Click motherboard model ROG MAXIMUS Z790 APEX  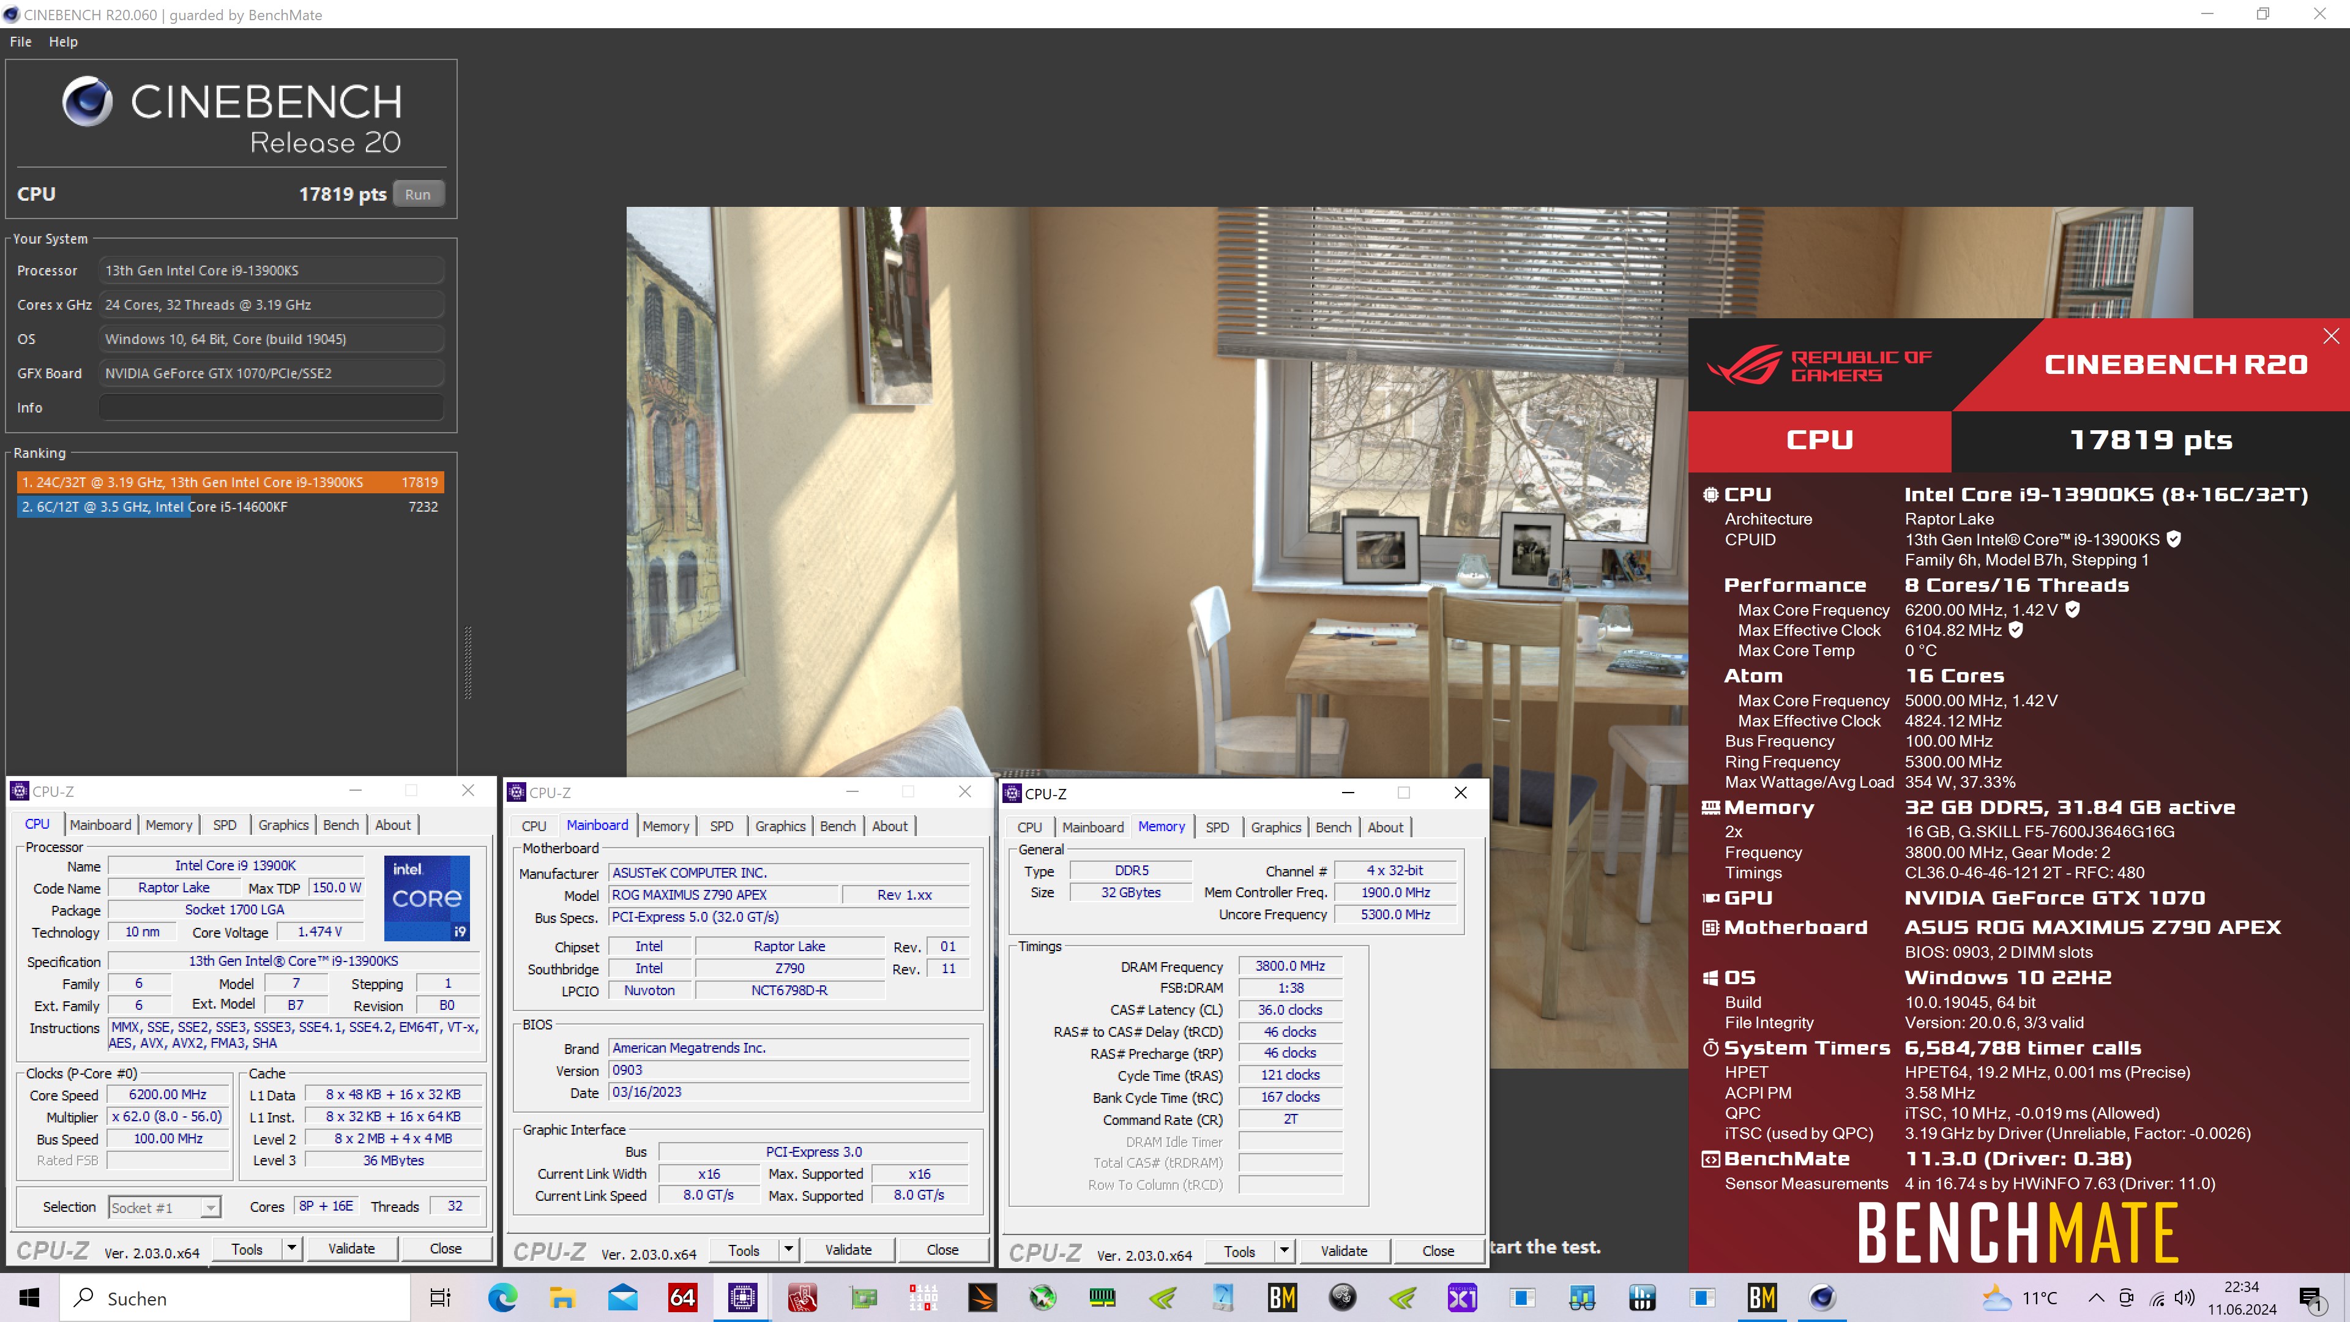(723, 895)
